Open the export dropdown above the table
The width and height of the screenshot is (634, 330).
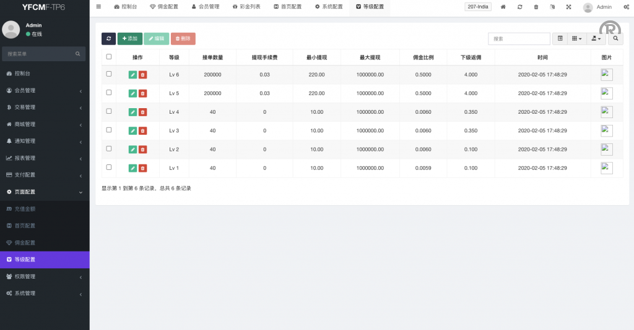coord(596,38)
